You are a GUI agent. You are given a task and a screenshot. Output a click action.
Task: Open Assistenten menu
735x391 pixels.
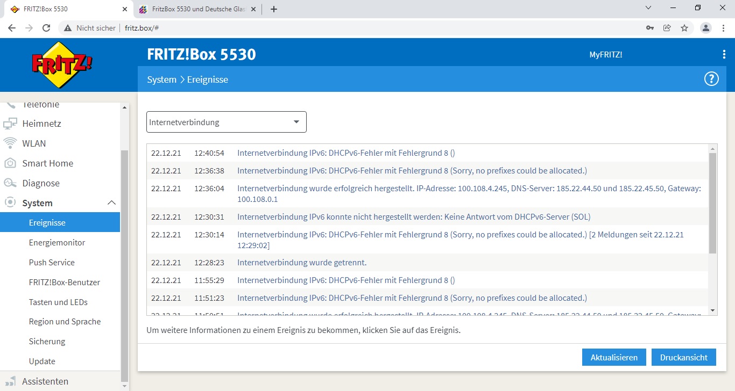tap(45, 381)
